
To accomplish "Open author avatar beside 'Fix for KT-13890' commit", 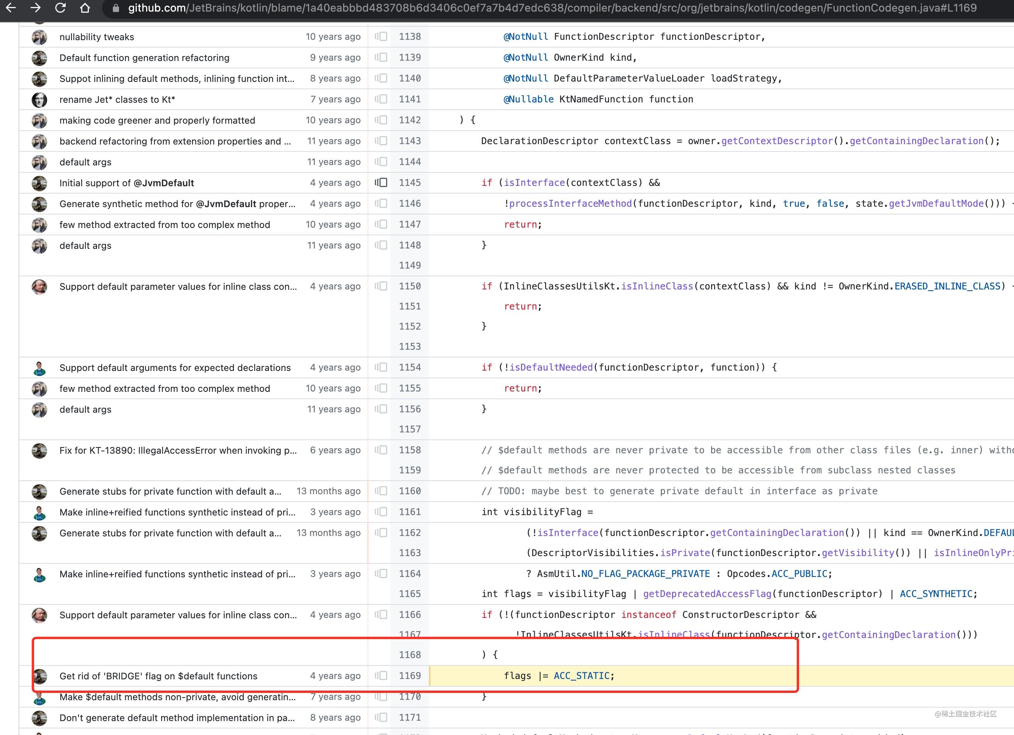I will tap(39, 451).
